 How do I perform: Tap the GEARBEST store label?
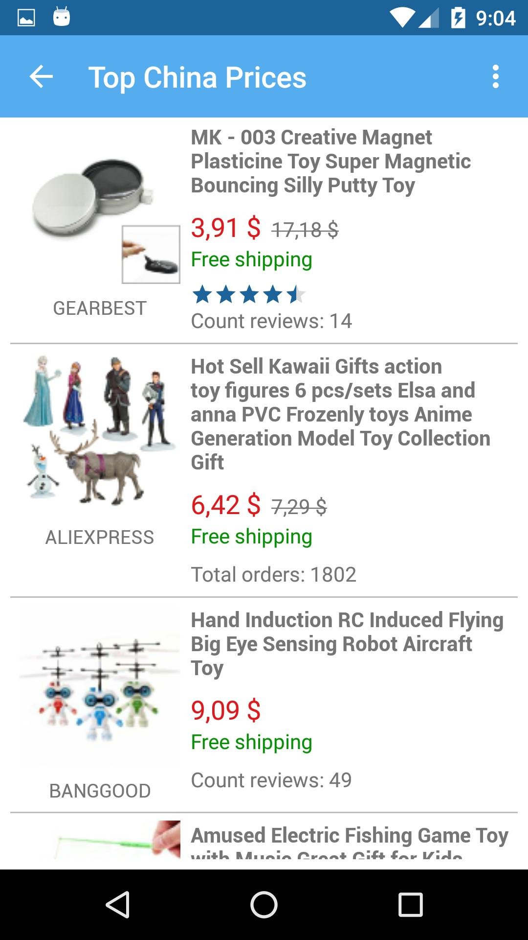100,308
